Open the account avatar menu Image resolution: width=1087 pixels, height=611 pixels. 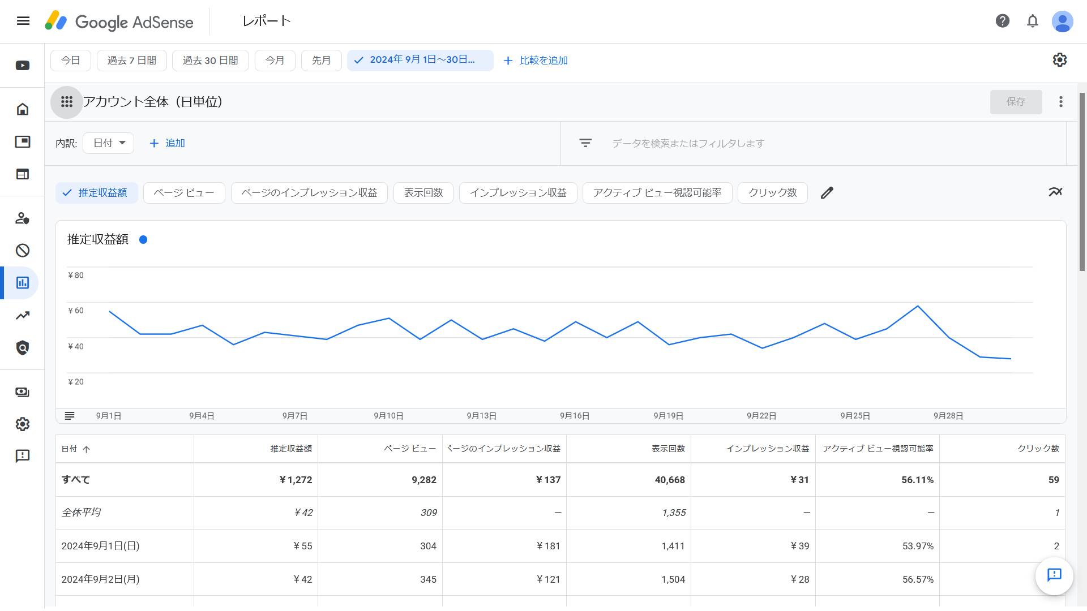point(1063,21)
